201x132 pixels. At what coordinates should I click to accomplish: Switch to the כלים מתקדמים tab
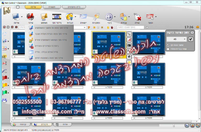tap(74, 7)
